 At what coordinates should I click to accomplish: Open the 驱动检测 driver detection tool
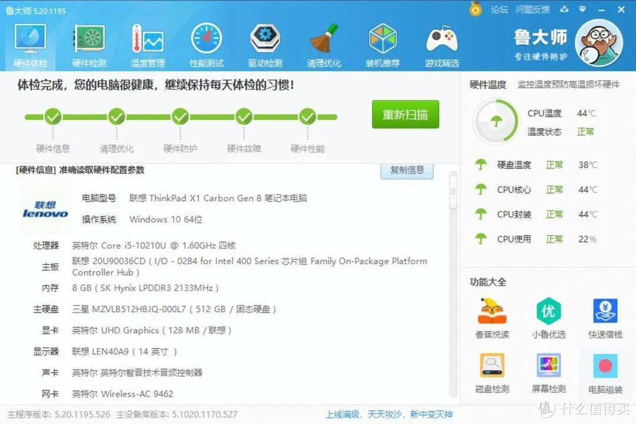tap(265, 41)
